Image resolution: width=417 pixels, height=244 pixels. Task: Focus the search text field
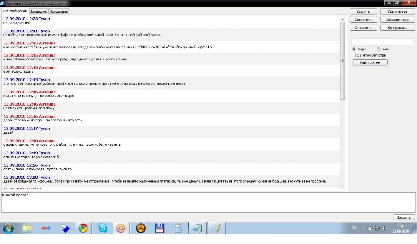pyautogui.click(x=382, y=42)
